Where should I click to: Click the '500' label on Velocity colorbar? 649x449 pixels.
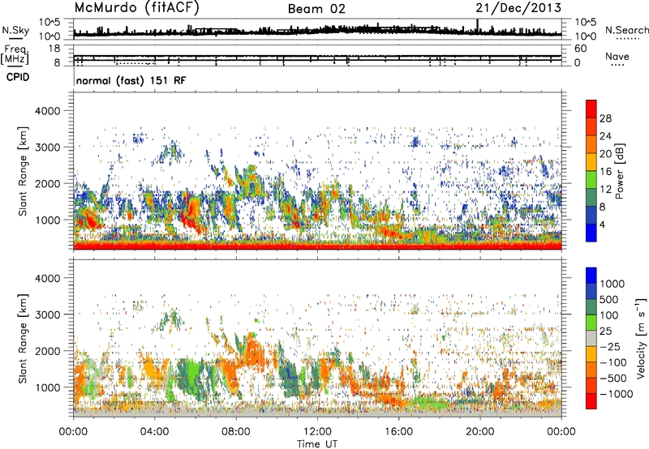(611, 299)
